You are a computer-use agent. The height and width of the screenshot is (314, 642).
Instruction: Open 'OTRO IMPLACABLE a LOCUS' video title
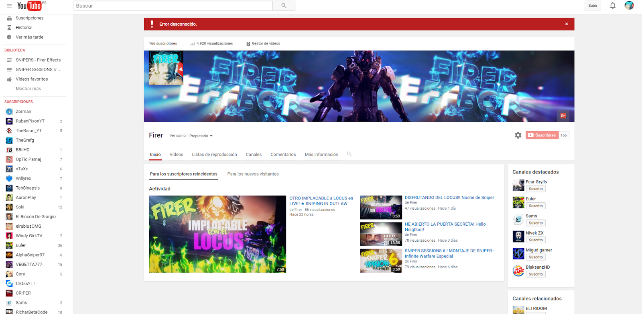tap(321, 201)
